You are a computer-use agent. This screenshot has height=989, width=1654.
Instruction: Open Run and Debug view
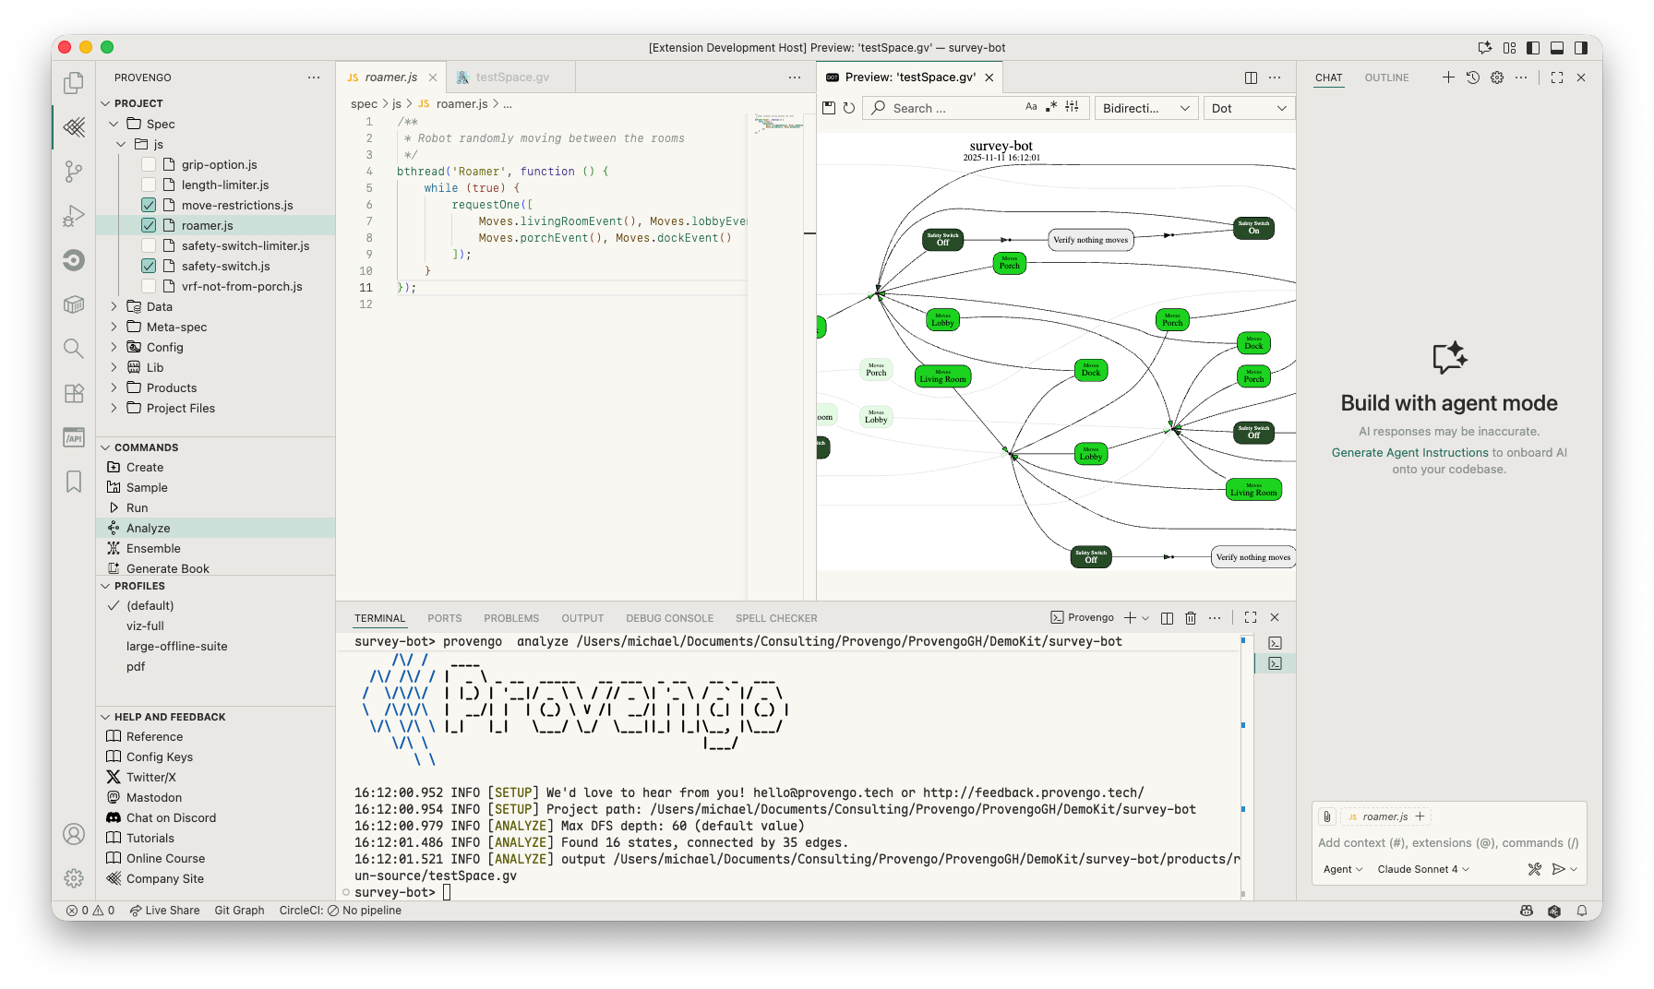(74, 216)
